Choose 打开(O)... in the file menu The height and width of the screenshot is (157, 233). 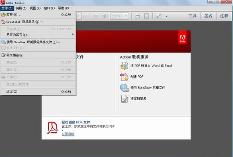38,14
